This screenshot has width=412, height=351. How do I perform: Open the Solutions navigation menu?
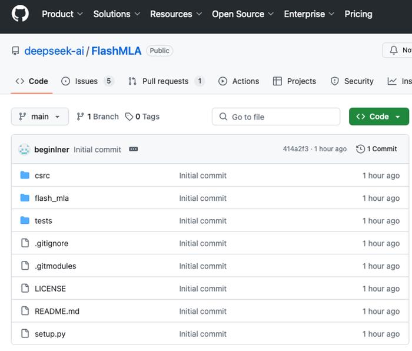click(x=117, y=14)
